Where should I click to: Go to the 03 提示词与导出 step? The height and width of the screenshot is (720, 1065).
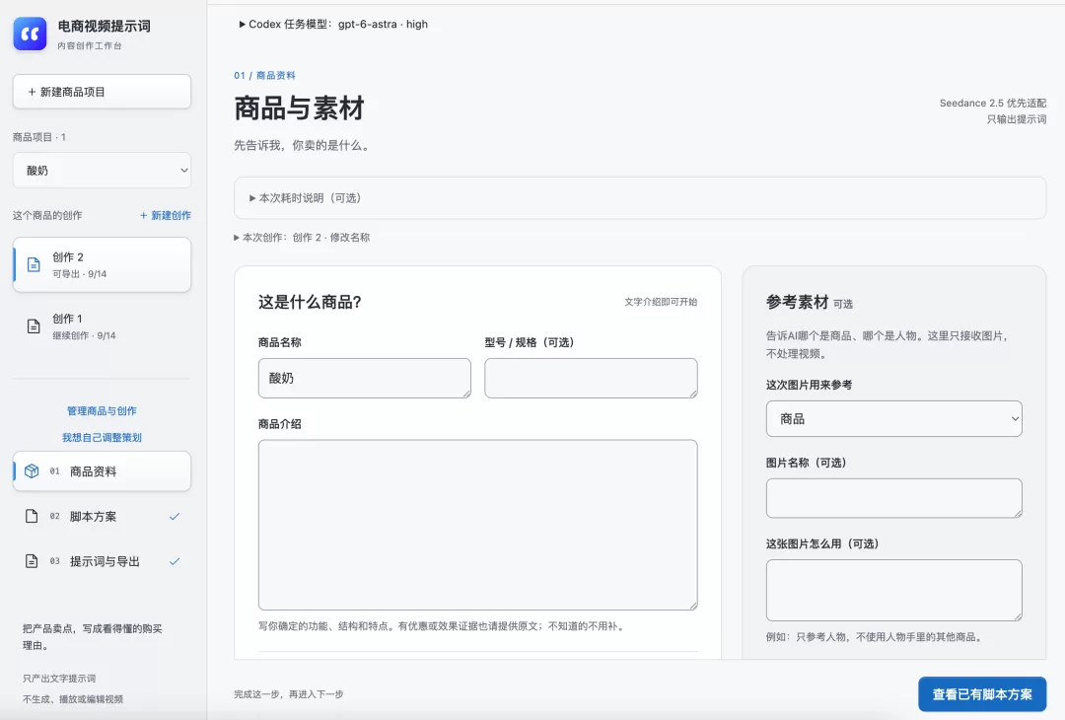click(102, 561)
